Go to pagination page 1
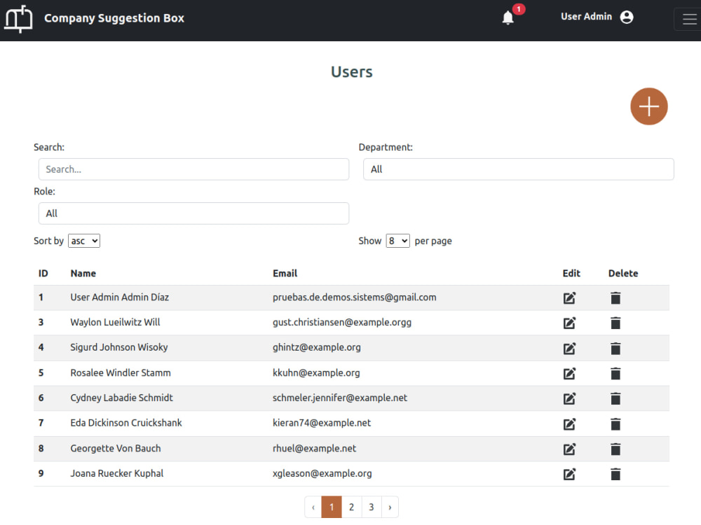Viewport: 701px width, 525px height. click(x=332, y=507)
